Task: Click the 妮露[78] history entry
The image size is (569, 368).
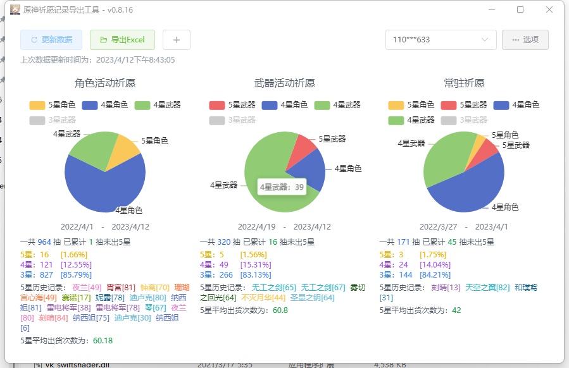Action: coord(110,298)
